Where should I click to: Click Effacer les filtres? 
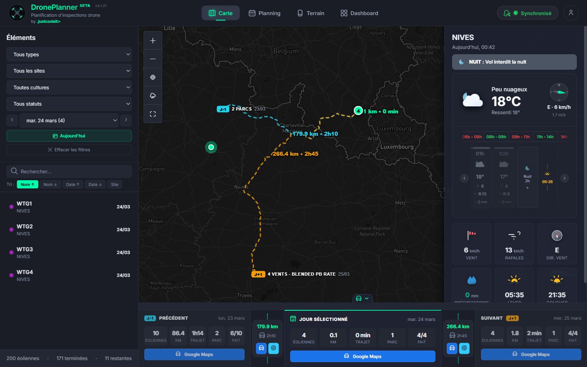(69, 150)
